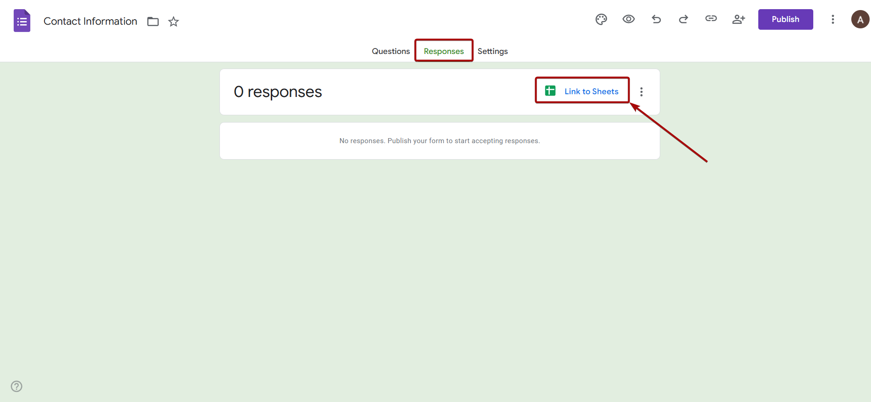The width and height of the screenshot is (871, 402).
Task: Open more options menu beside Publish
Action: pyautogui.click(x=833, y=19)
